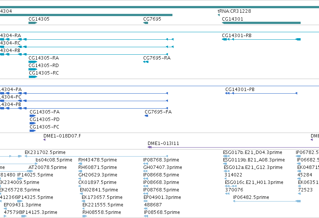Viewport: 319px width, 218px height.
Task: Click EST label IP14125.3prime
Action: point(39,212)
